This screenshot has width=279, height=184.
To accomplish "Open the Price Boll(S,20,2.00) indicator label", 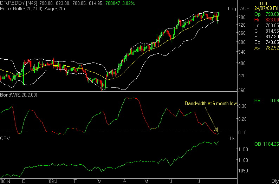I will (21, 9).
